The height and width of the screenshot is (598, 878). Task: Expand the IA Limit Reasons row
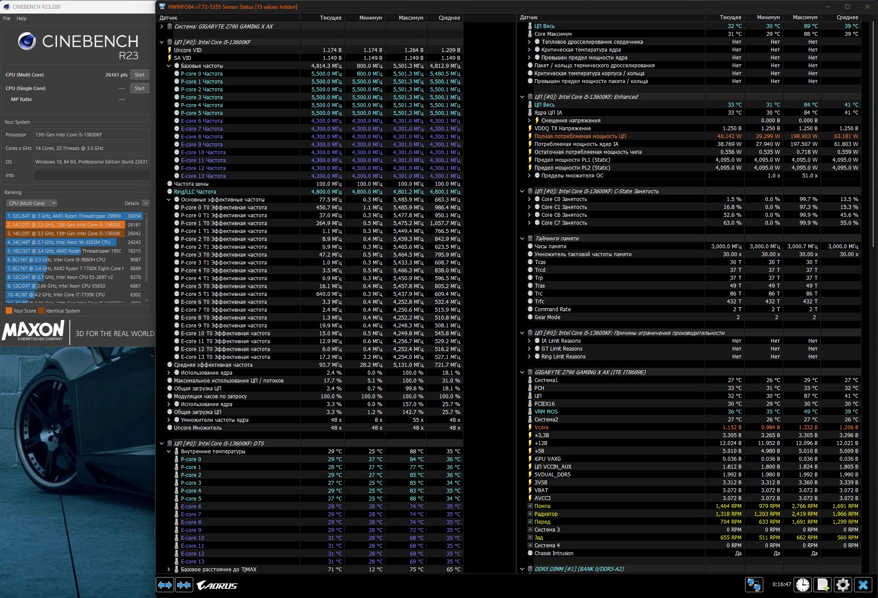[x=529, y=341]
